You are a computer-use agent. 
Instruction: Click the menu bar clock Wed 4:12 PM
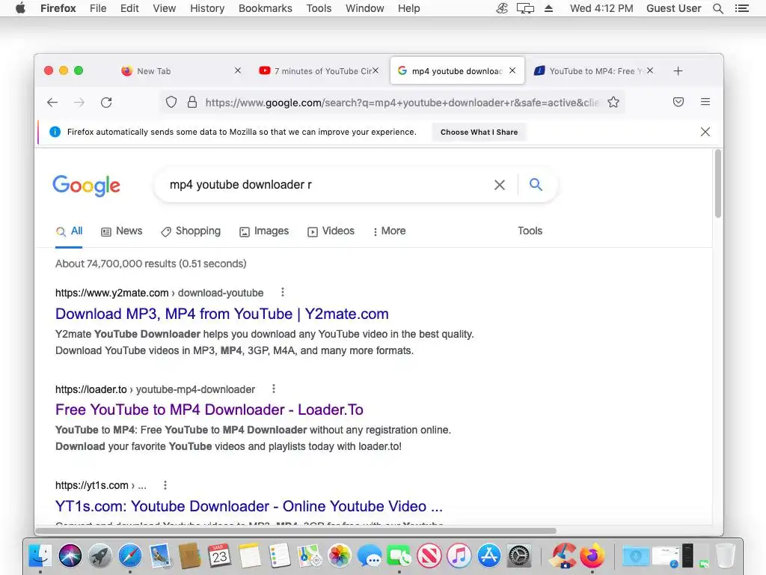[601, 8]
